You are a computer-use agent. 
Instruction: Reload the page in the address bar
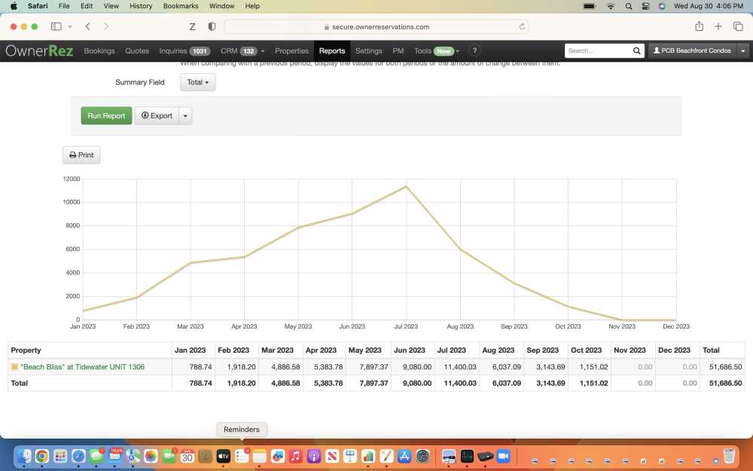[522, 26]
